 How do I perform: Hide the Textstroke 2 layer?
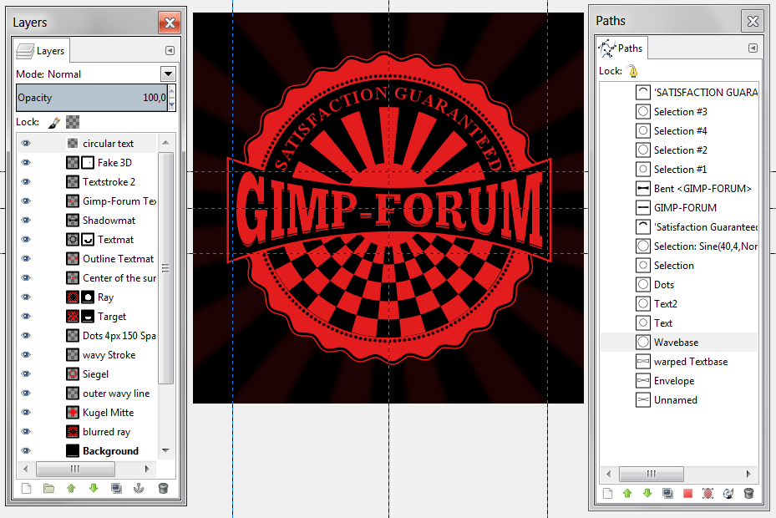26,182
